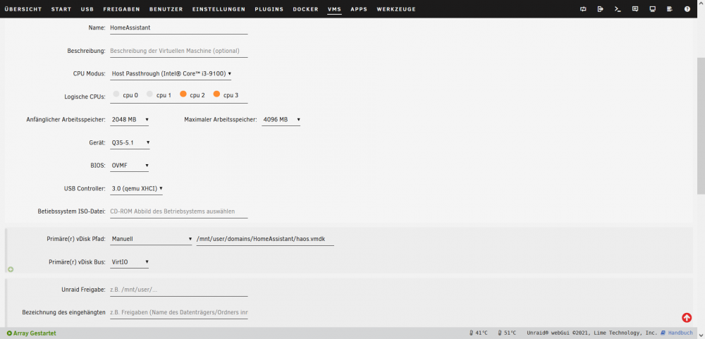Click the Beschreibung input field
The height and width of the screenshot is (339, 705).
[x=179, y=51]
